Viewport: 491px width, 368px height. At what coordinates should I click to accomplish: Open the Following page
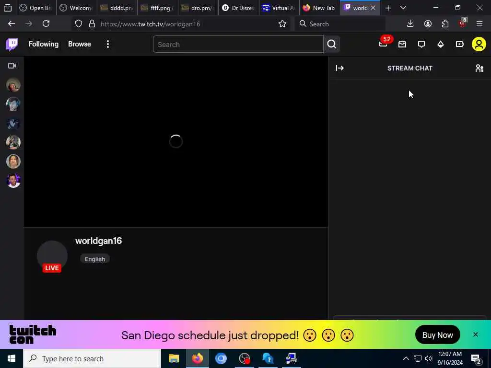click(x=44, y=44)
